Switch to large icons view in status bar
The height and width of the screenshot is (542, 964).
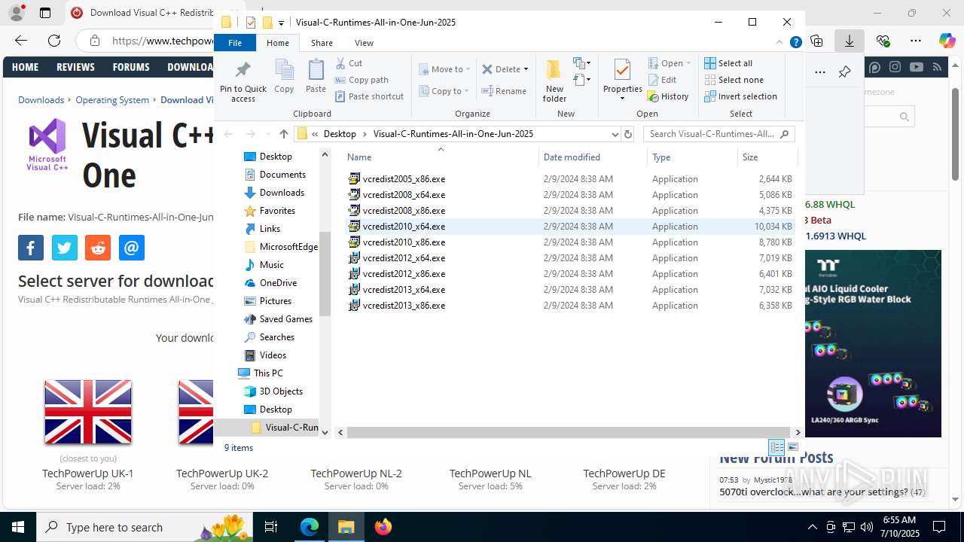point(792,447)
